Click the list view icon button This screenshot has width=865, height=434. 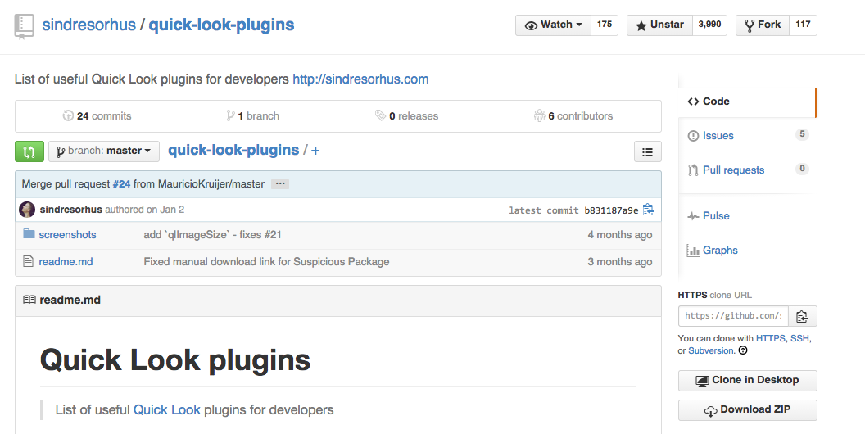pyautogui.click(x=647, y=151)
